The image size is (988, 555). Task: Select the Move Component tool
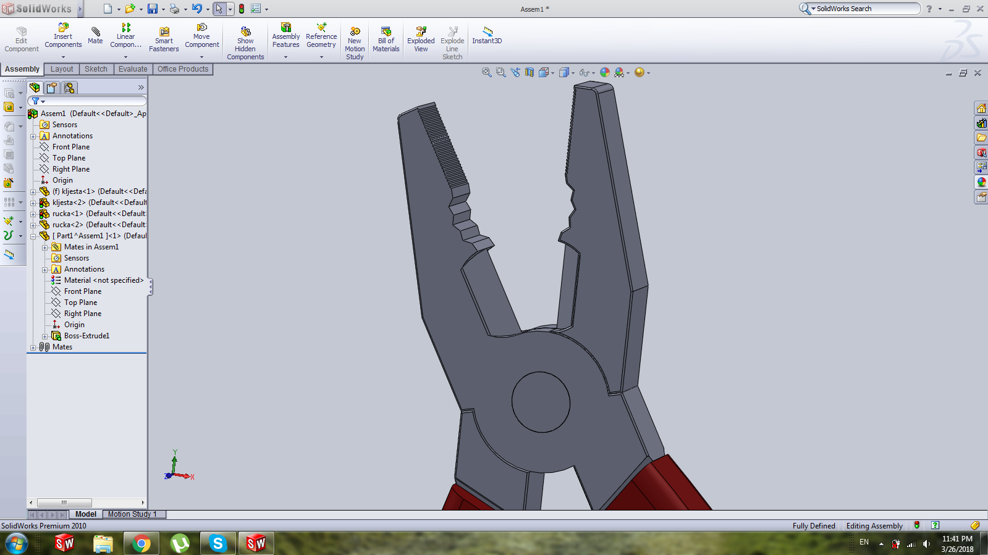pyautogui.click(x=201, y=36)
